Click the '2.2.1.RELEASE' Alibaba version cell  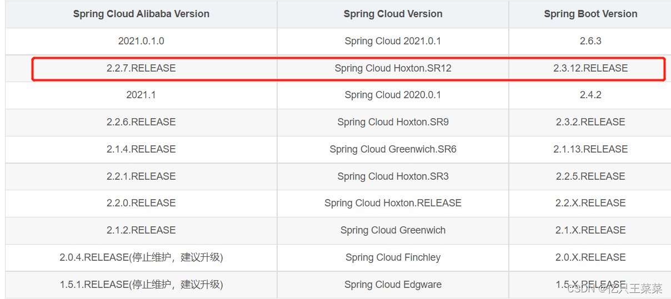click(x=141, y=176)
